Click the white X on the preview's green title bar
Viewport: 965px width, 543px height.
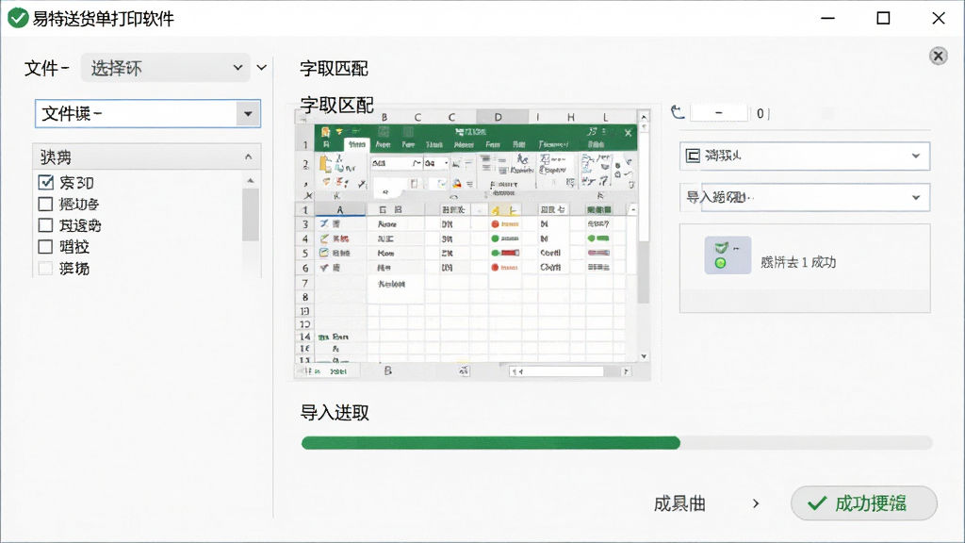[x=628, y=132]
